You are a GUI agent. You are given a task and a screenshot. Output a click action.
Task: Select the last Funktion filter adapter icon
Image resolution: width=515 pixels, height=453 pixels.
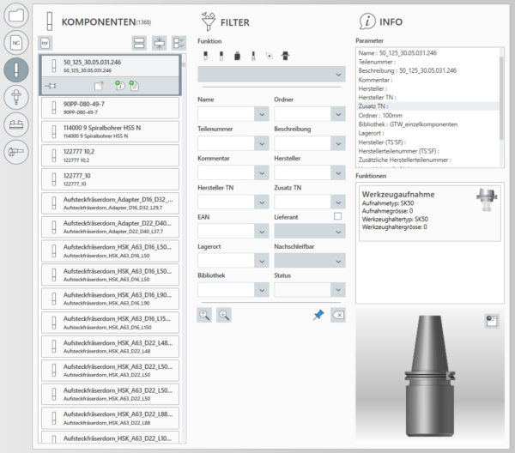click(x=285, y=56)
